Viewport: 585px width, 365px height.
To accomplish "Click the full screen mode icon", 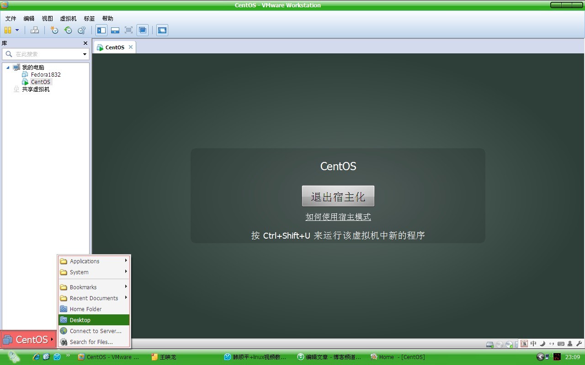I will pos(129,30).
